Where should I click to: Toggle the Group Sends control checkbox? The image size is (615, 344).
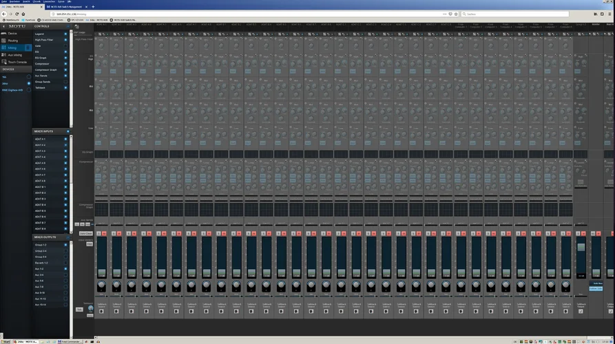pos(66,82)
